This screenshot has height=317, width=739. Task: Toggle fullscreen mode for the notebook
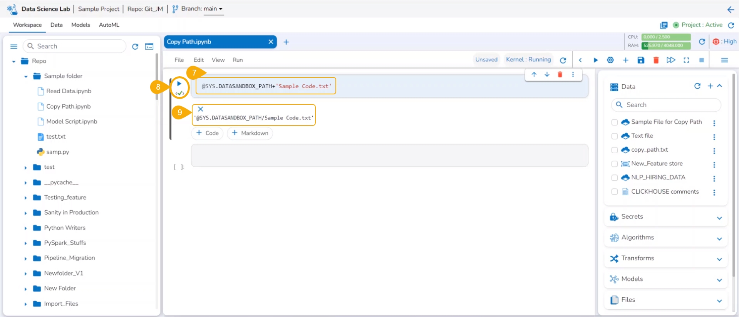[x=686, y=60]
